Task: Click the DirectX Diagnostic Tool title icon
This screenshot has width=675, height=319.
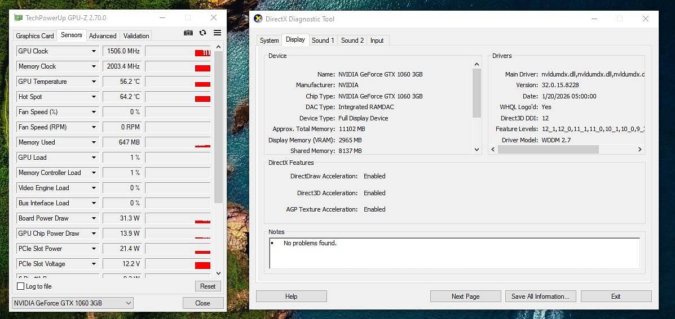Action: 258,19
